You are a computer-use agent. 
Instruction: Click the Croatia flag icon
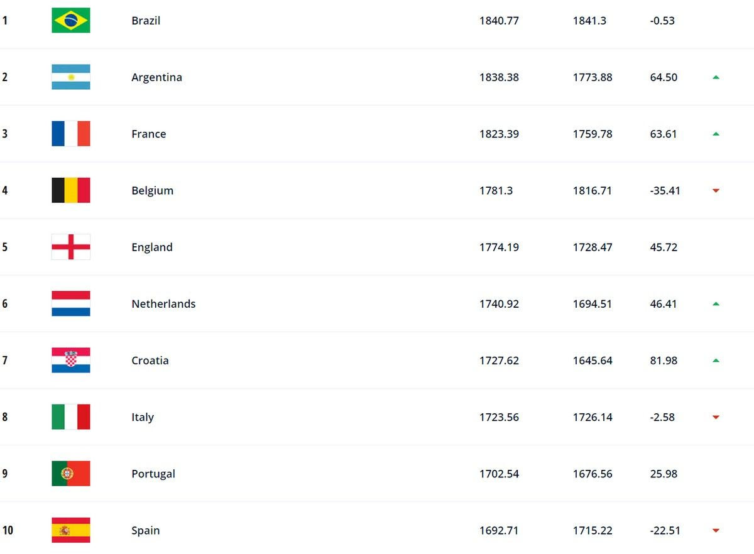(x=70, y=361)
